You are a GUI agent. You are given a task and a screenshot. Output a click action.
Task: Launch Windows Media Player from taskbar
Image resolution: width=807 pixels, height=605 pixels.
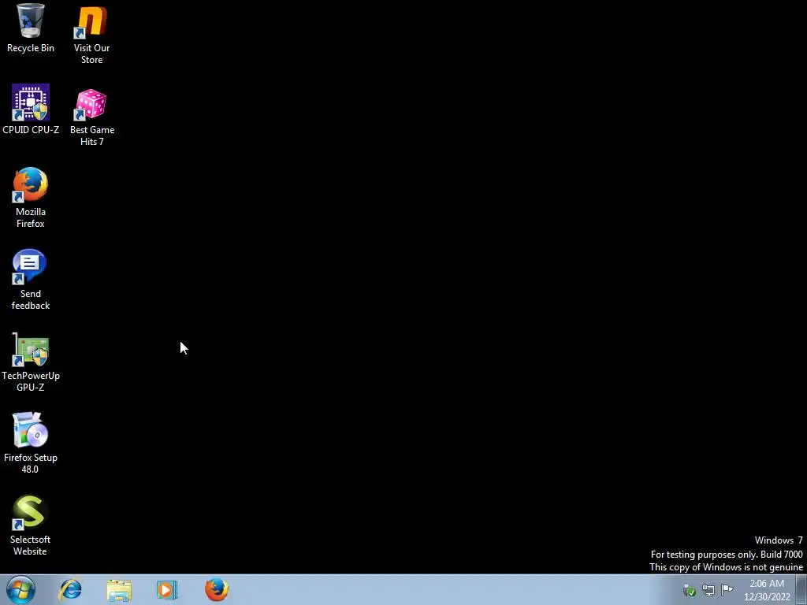click(167, 589)
